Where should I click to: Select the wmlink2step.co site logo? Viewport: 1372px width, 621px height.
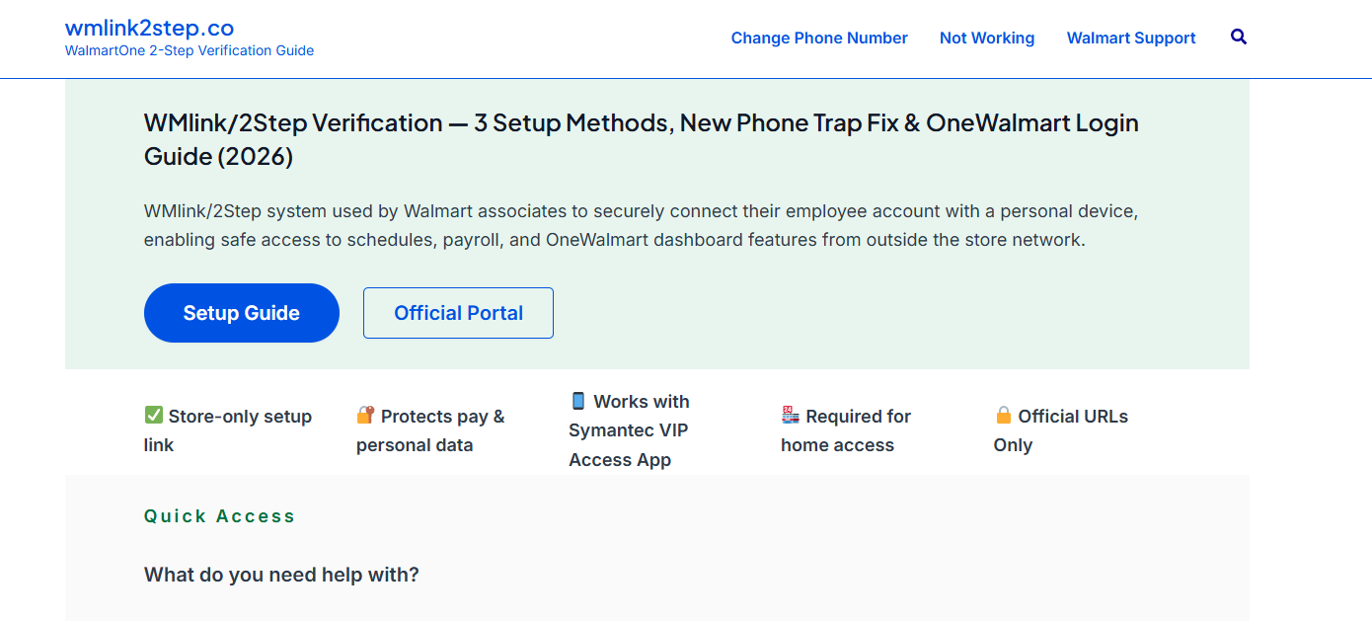(x=148, y=27)
